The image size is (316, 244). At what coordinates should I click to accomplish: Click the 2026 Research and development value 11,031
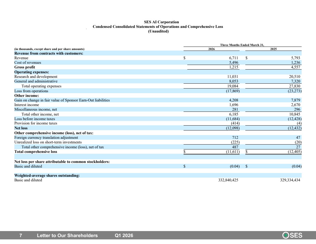pos(233,77)
